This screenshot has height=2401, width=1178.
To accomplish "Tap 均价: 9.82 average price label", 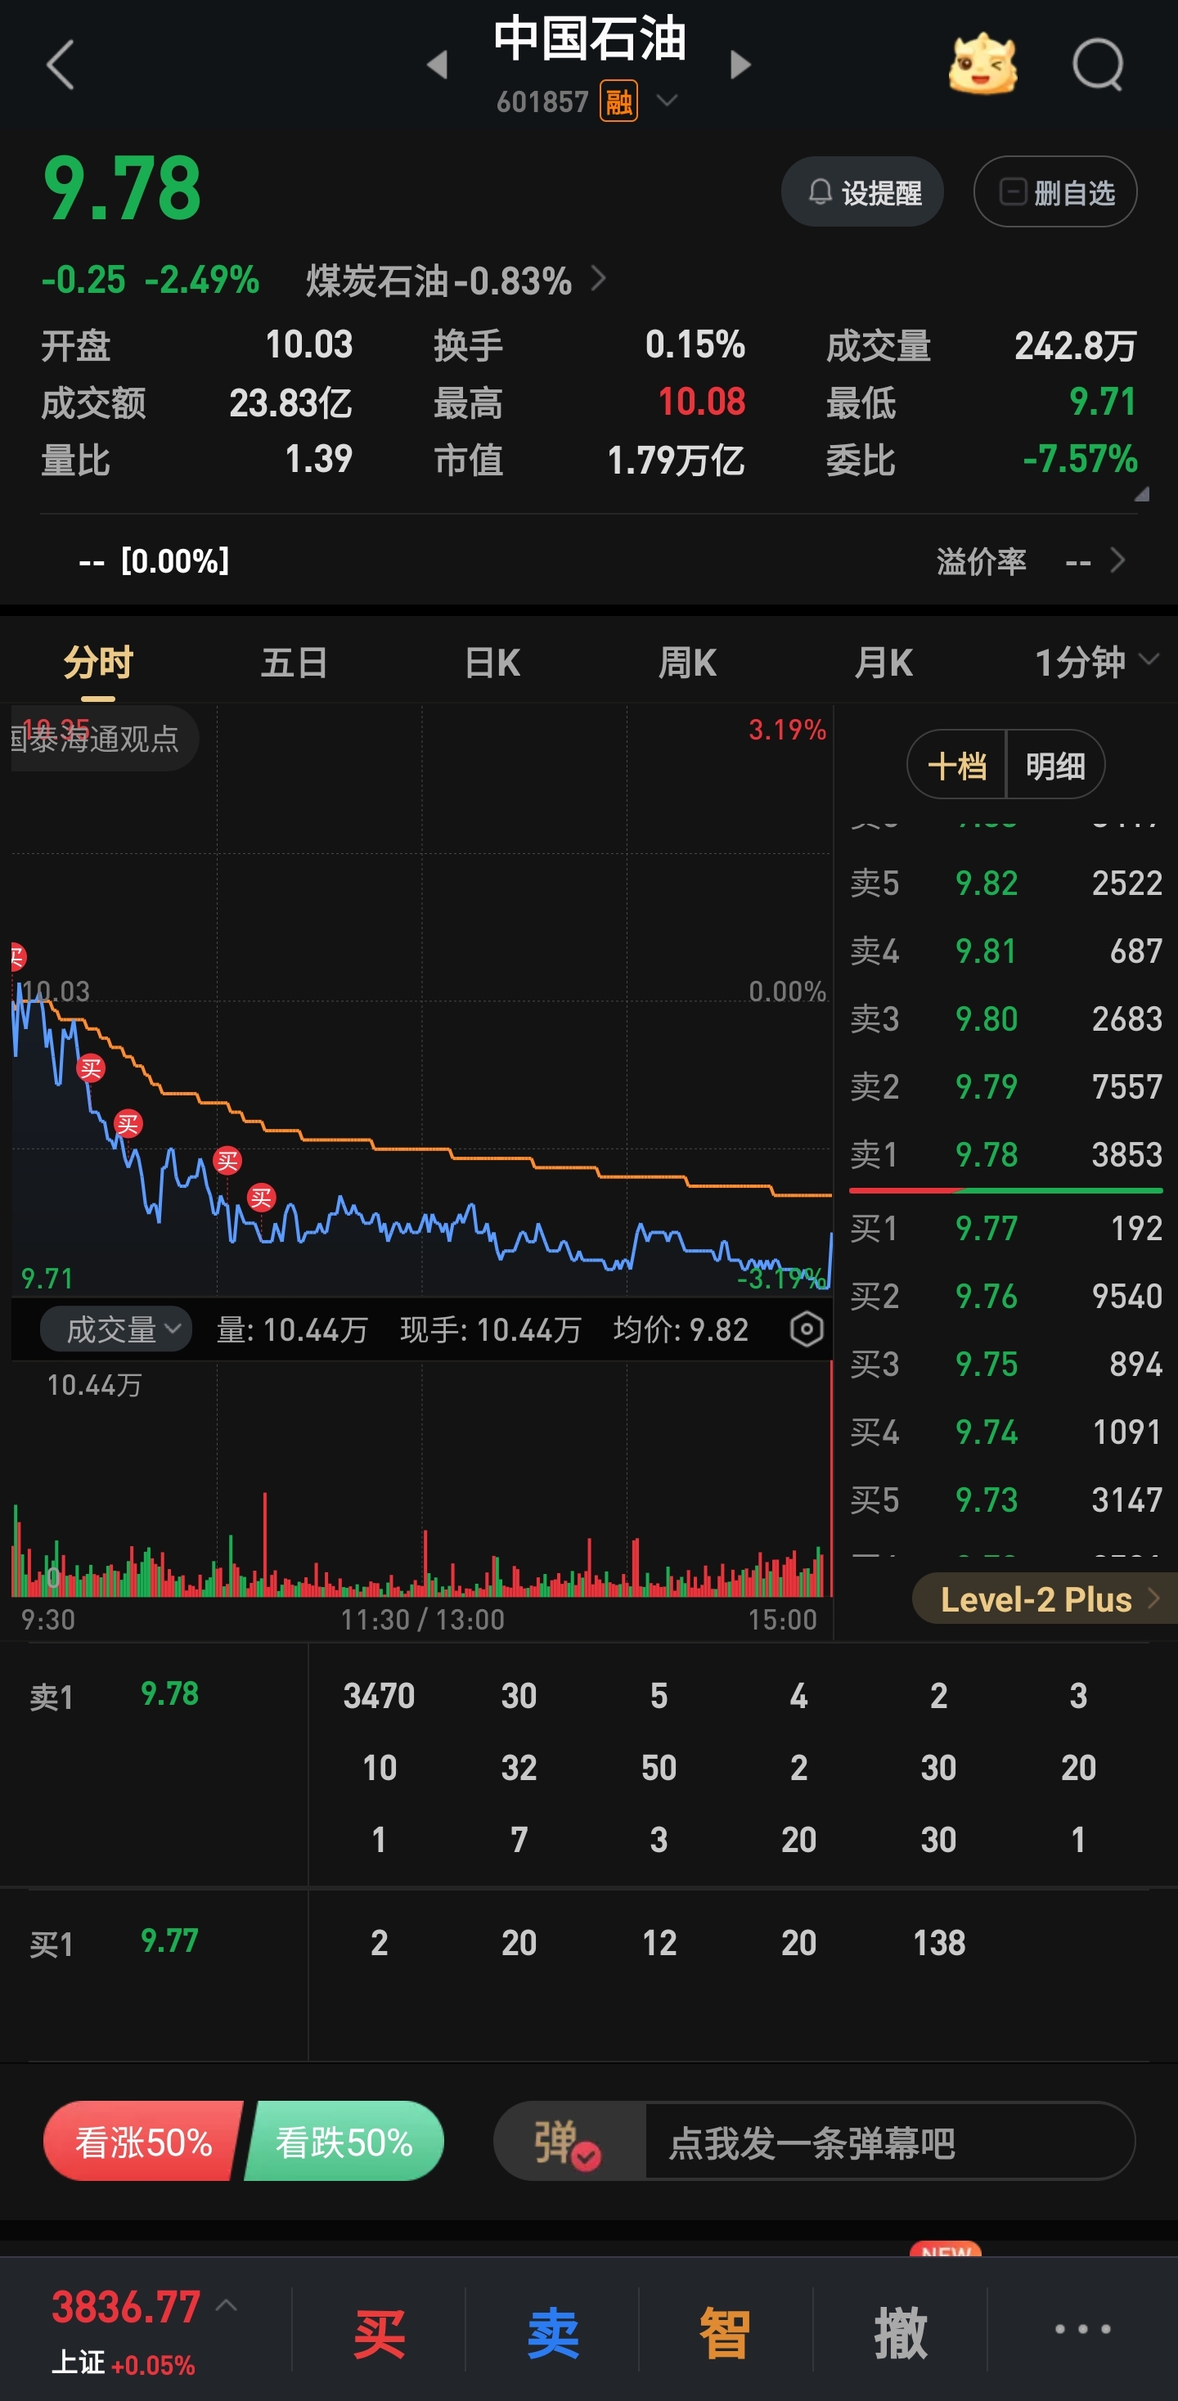I will [681, 1329].
